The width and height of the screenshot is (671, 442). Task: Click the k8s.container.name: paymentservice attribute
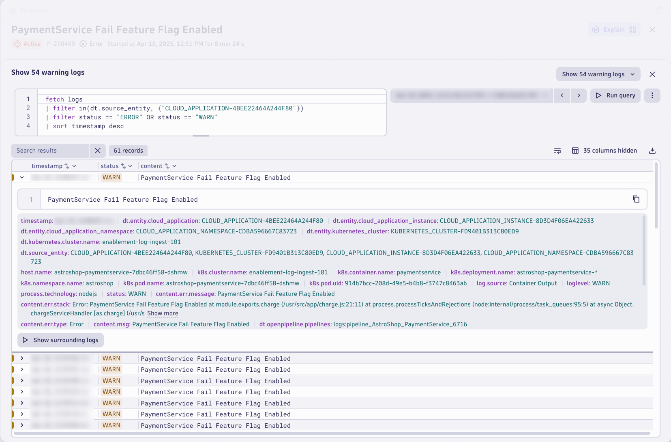point(389,272)
